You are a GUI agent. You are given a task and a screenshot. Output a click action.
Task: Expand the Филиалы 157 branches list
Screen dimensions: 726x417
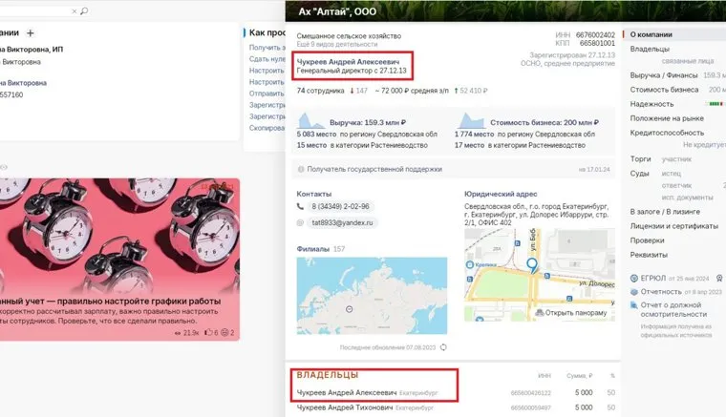point(321,248)
